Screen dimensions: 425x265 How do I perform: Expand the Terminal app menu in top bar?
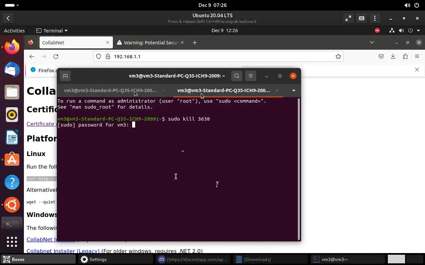(x=52, y=30)
